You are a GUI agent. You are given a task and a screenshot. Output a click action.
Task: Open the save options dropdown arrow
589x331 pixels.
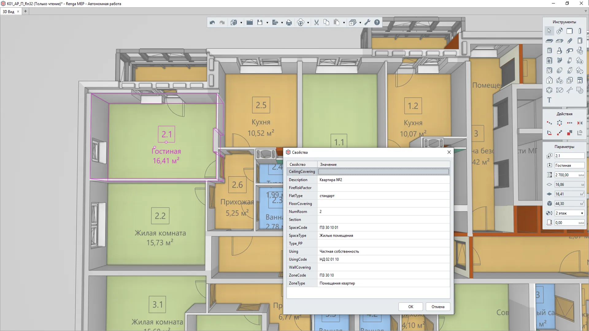pyautogui.click(x=267, y=23)
